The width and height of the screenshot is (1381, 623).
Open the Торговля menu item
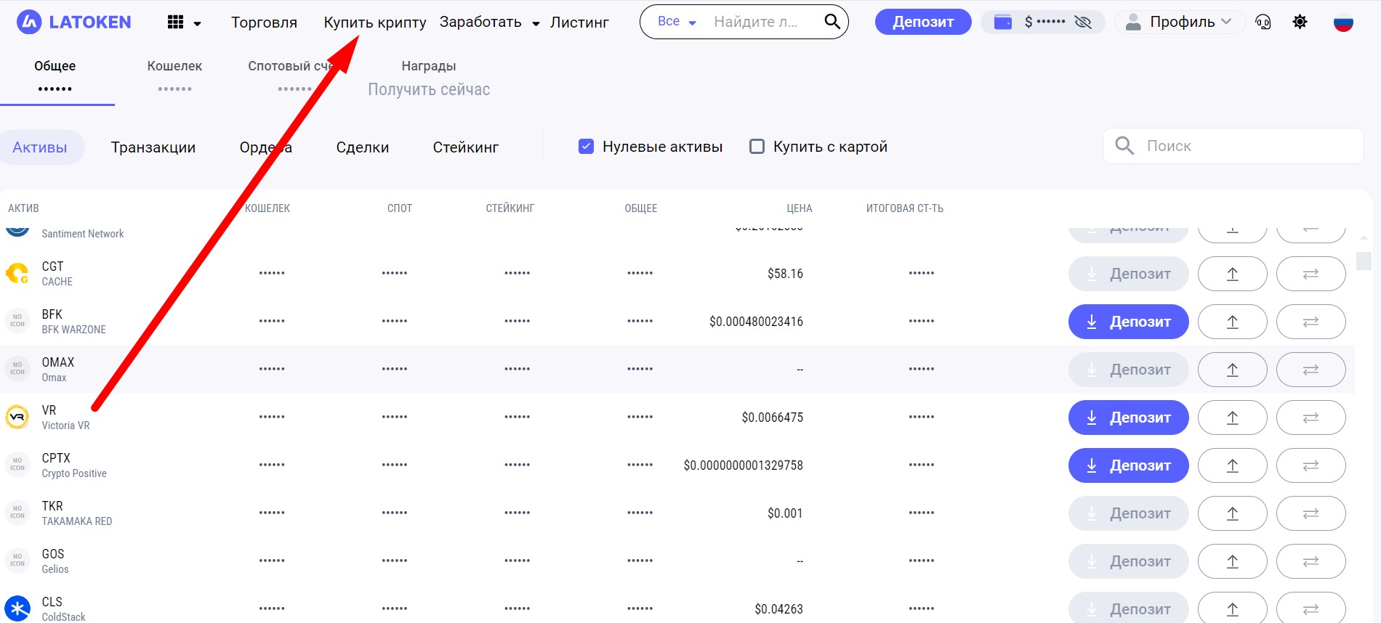[264, 23]
